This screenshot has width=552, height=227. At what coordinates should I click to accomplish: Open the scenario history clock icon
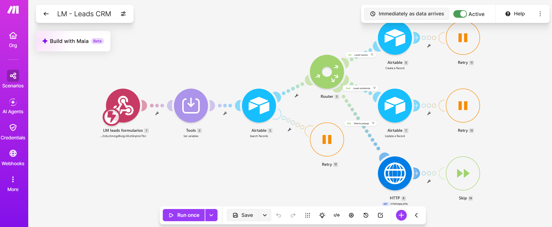tap(366, 215)
